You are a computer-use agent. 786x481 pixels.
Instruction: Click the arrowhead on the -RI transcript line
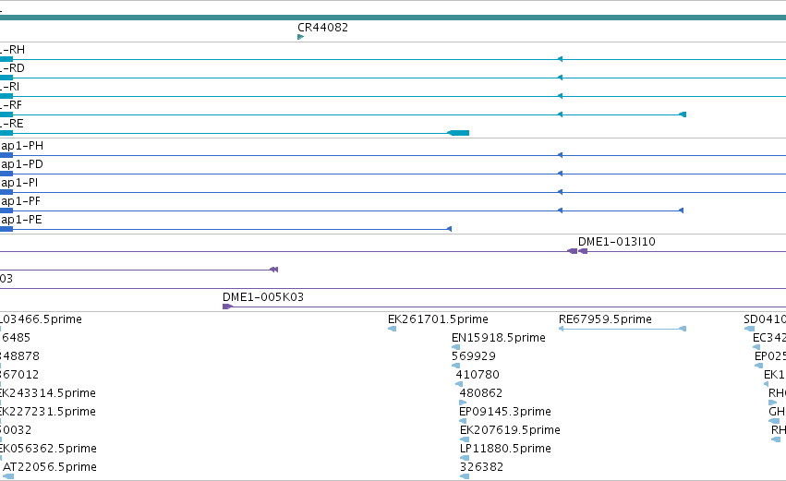pos(560,96)
